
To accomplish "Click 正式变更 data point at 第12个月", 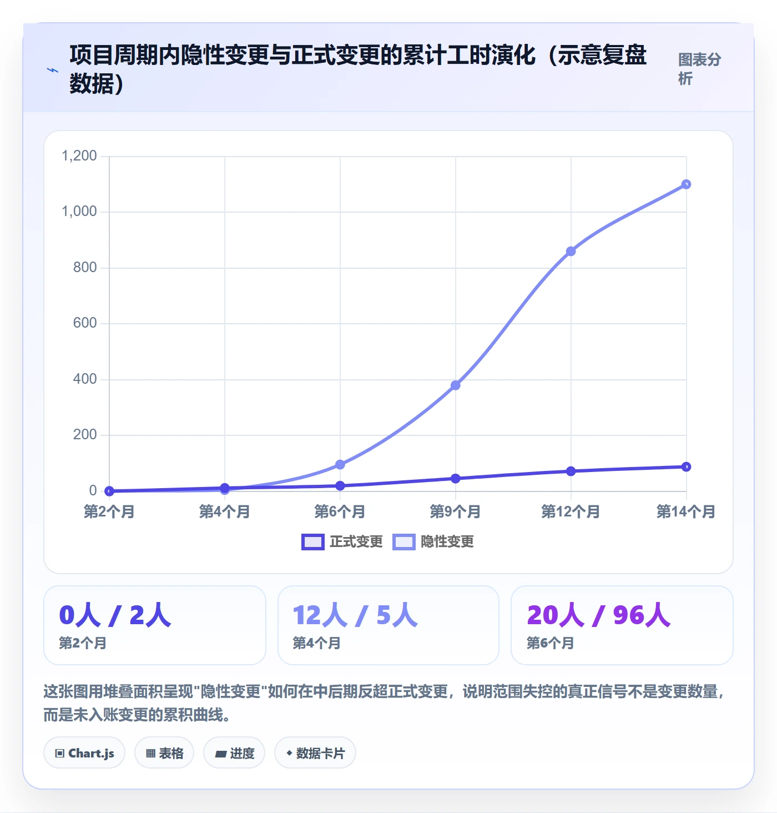I will click(x=571, y=471).
